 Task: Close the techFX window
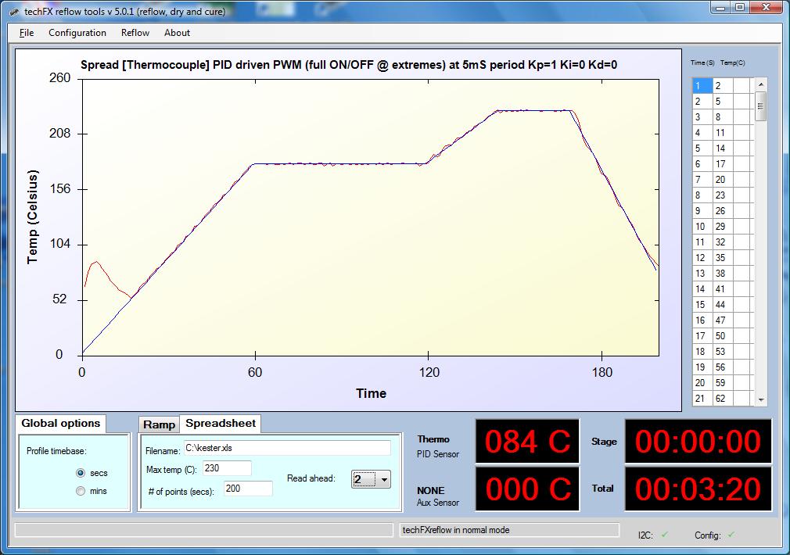[x=767, y=7]
